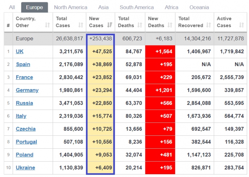
Task: Click the # rank column header
Action: (x=8, y=25)
